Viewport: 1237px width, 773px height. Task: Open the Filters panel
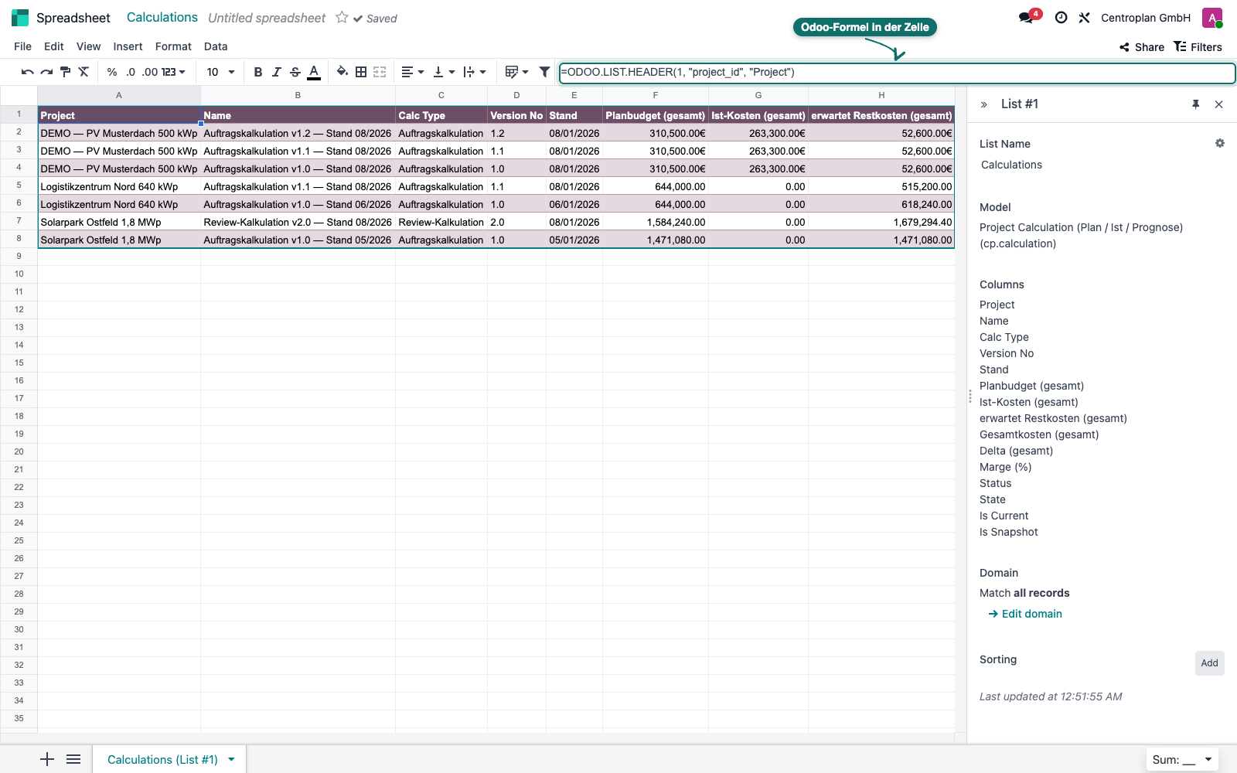(x=1198, y=47)
